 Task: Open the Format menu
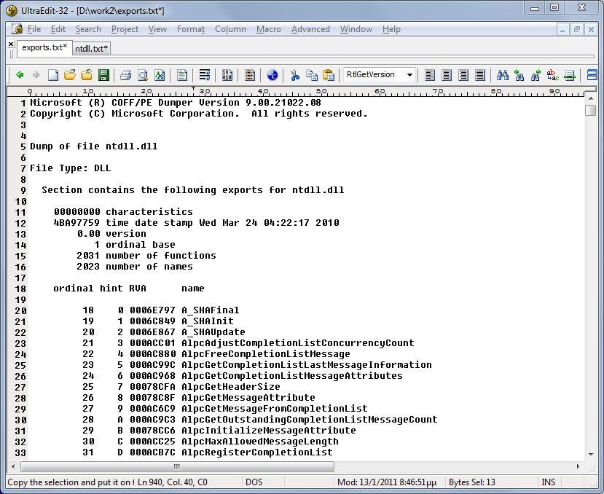(191, 29)
